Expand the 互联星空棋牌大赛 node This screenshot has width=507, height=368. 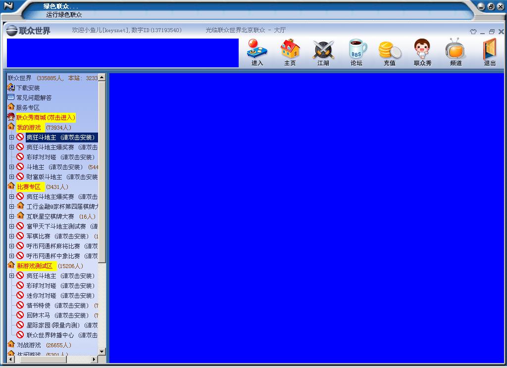12,216
